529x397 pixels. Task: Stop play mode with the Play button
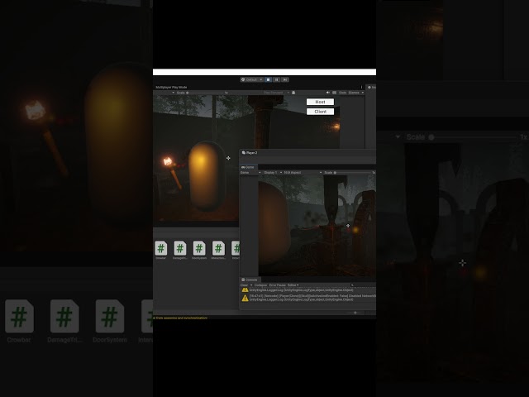[268, 79]
